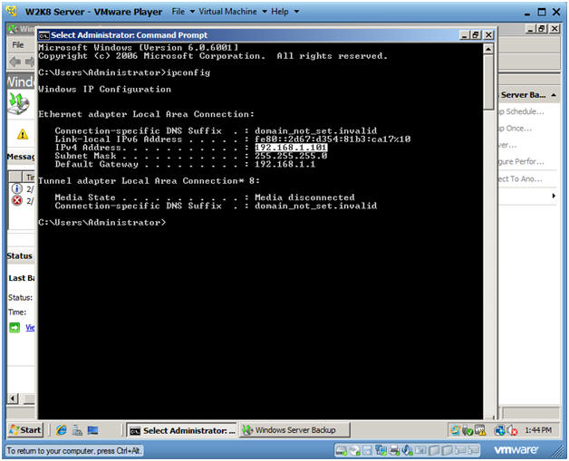Click the Command Prompt vertical scrollbar thumb
Screen dimensions: 569x461
pyautogui.click(x=488, y=82)
